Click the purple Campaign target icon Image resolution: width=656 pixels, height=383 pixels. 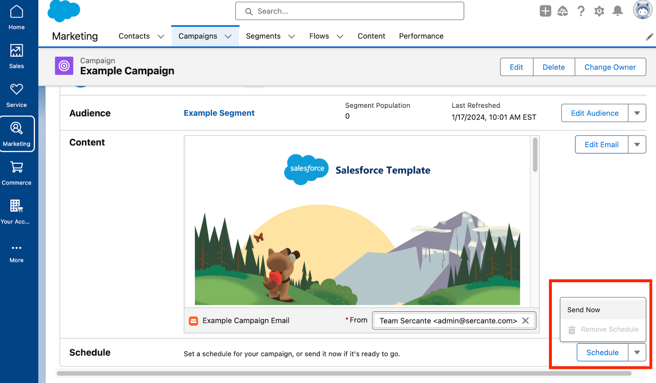64,66
